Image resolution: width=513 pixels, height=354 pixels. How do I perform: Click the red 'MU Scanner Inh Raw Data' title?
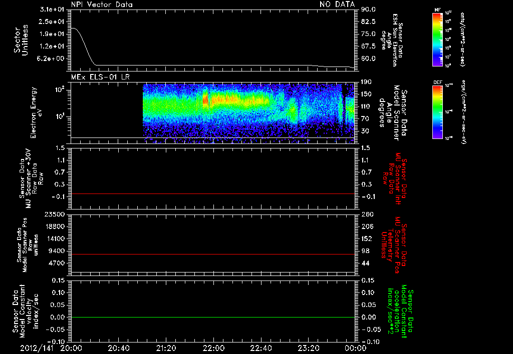coord(394,178)
